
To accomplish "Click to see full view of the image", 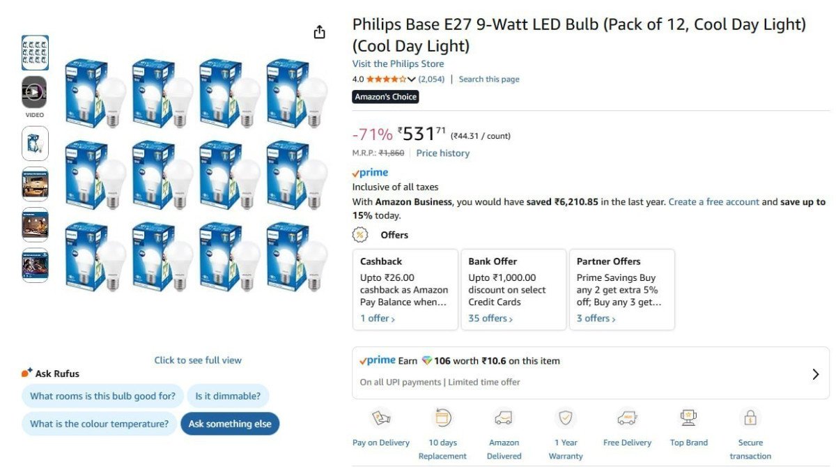I will tap(197, 360).
